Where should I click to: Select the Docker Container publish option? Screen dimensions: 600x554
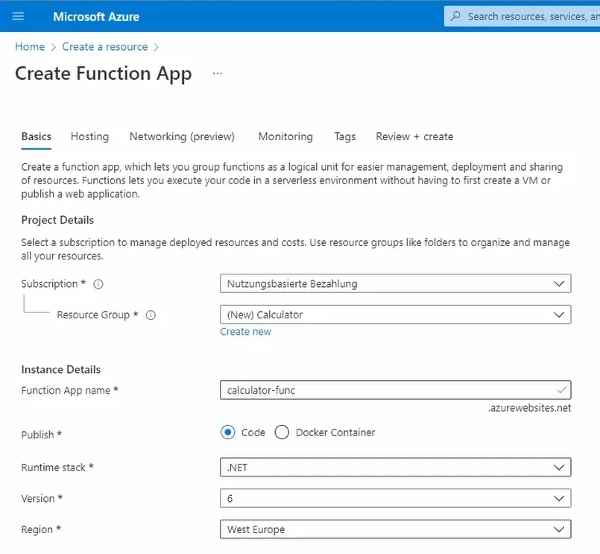pos(282,432)
